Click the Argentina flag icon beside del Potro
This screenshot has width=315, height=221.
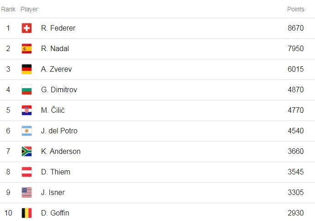(x=27, y=131)
